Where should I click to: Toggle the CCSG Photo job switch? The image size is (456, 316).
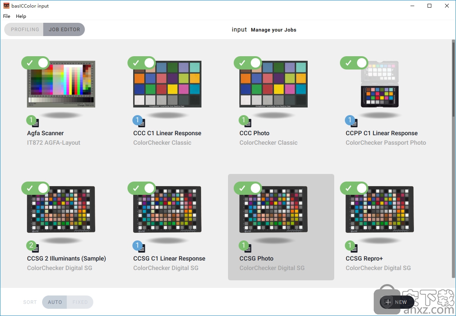[x=248, y=188]
